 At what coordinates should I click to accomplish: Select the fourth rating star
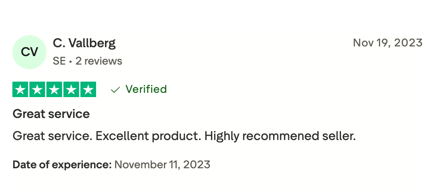[x=71, y=90]
